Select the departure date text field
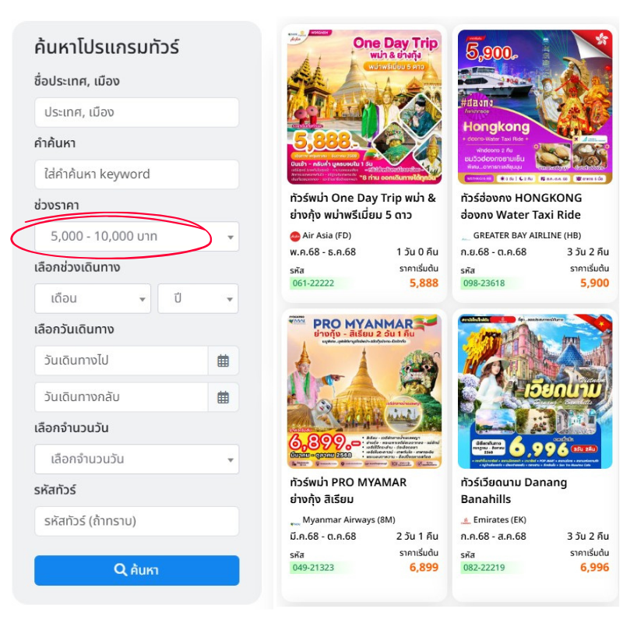The image size is (623, 623). coord(121,361)
